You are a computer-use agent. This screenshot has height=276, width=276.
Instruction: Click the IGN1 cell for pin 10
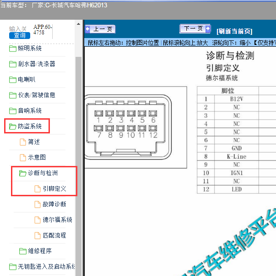pos(237,173)
